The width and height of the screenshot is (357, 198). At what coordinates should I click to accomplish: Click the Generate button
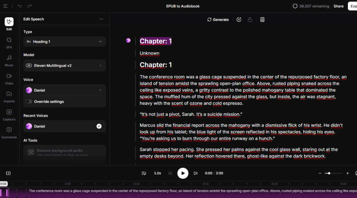(x=218, y=20)
